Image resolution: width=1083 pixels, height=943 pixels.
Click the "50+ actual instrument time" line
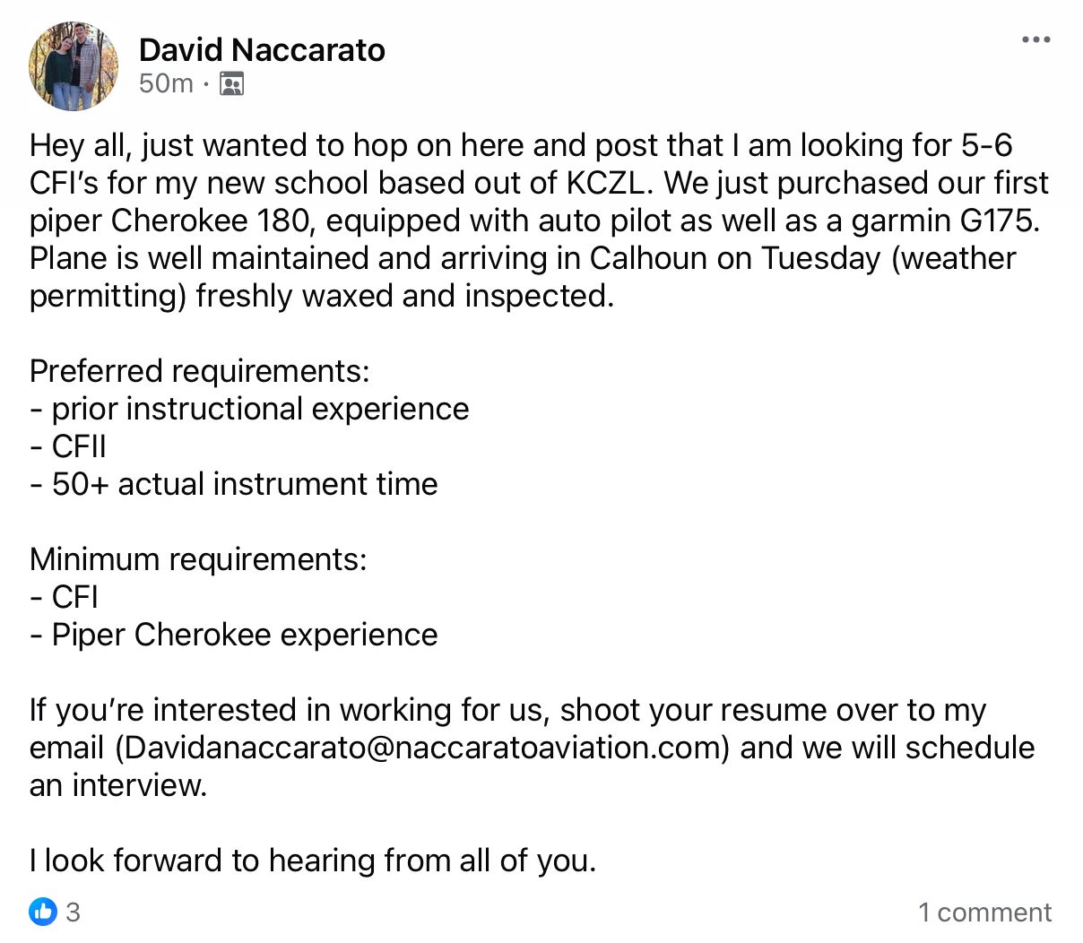pyautogui.click(x=244, y=484)
